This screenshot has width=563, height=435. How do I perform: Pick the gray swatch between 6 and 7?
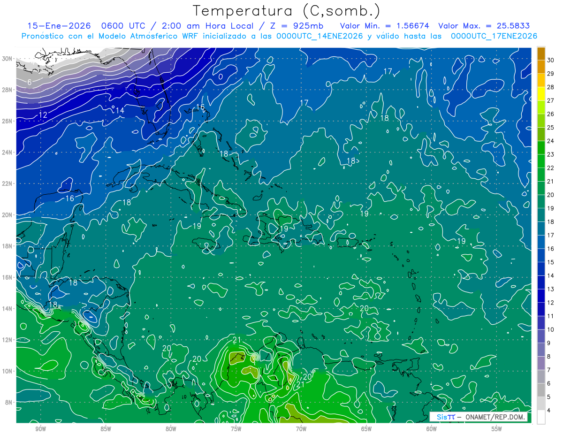pos(541,377)
